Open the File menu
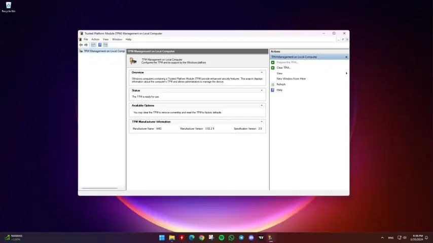The image size is (433, 243). point(86,39)
